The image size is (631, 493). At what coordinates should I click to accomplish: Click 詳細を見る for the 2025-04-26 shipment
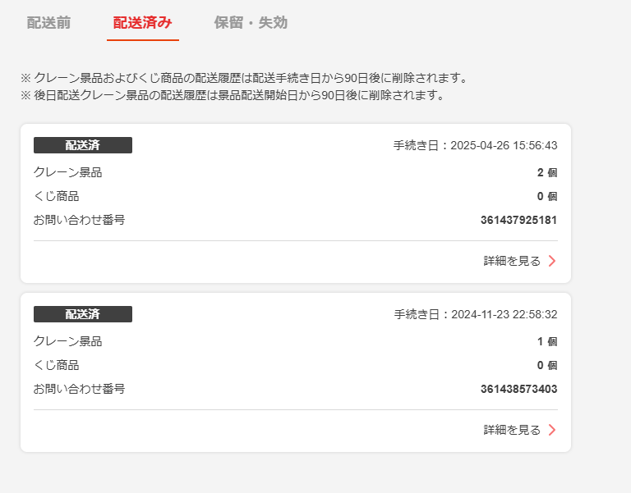click(512, 261)
